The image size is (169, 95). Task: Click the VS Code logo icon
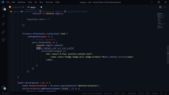tap(2, 2)
